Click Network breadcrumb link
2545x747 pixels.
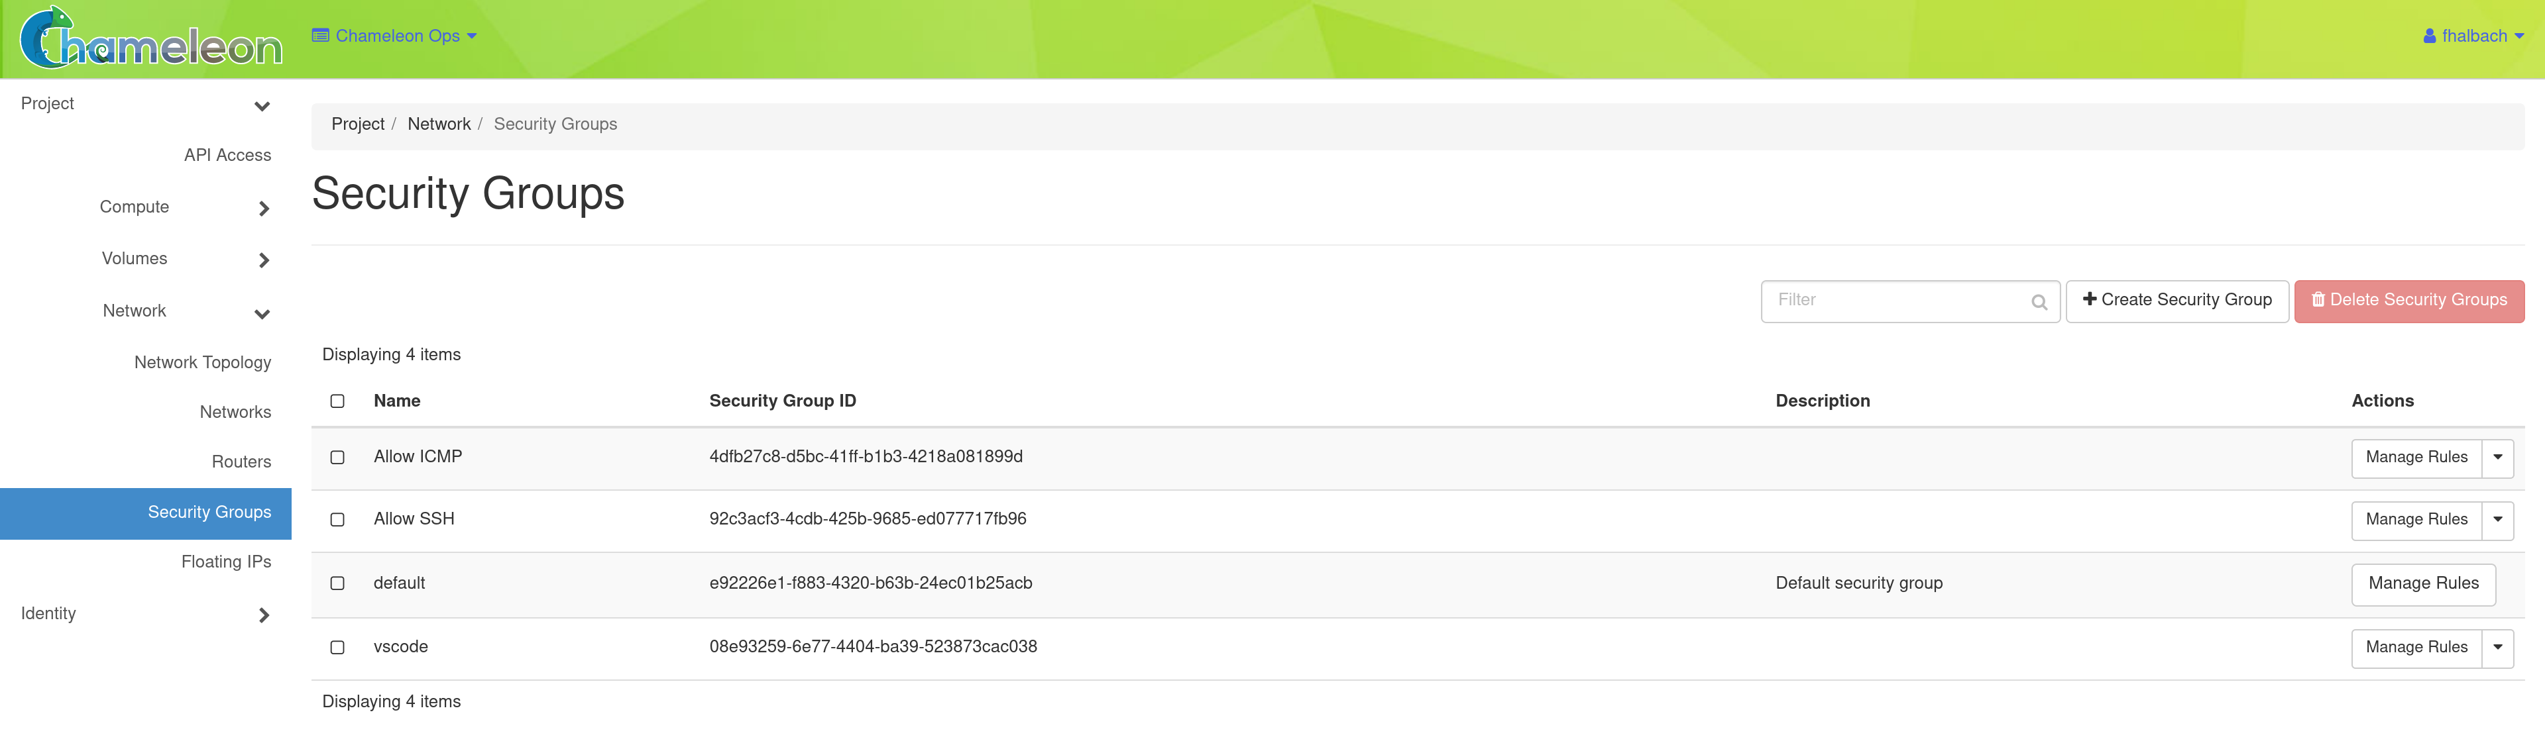(x=439, y=124)
